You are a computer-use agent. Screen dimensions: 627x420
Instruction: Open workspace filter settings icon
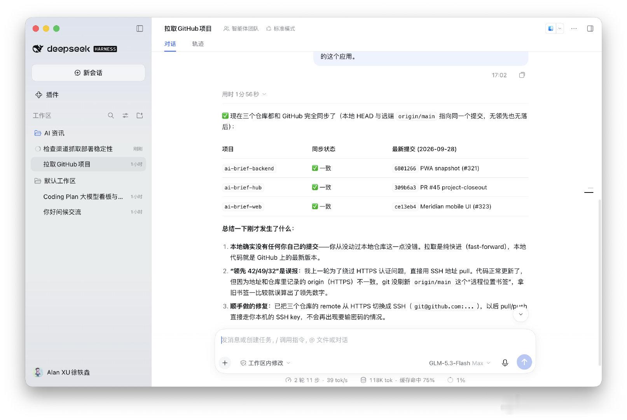[x=125, y=115]
